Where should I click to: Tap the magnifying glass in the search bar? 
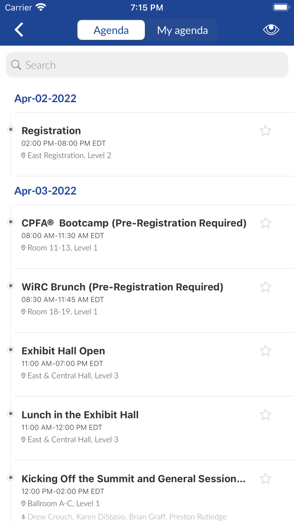pos(16,65)
